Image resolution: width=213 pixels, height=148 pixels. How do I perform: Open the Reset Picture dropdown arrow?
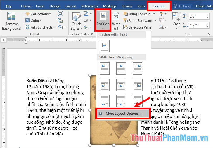[x=65, y=27]
